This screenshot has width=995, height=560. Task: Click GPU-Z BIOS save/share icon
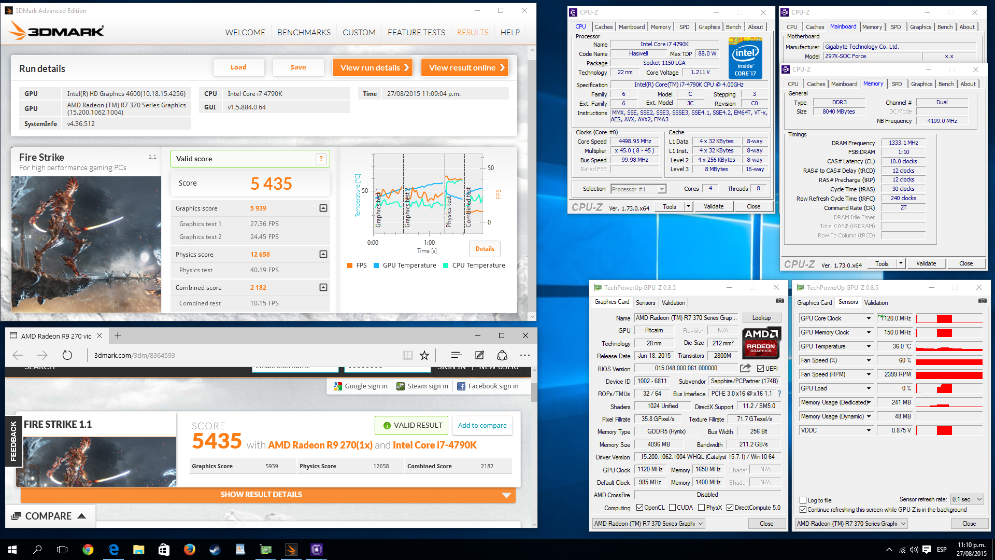pos(745,368)
